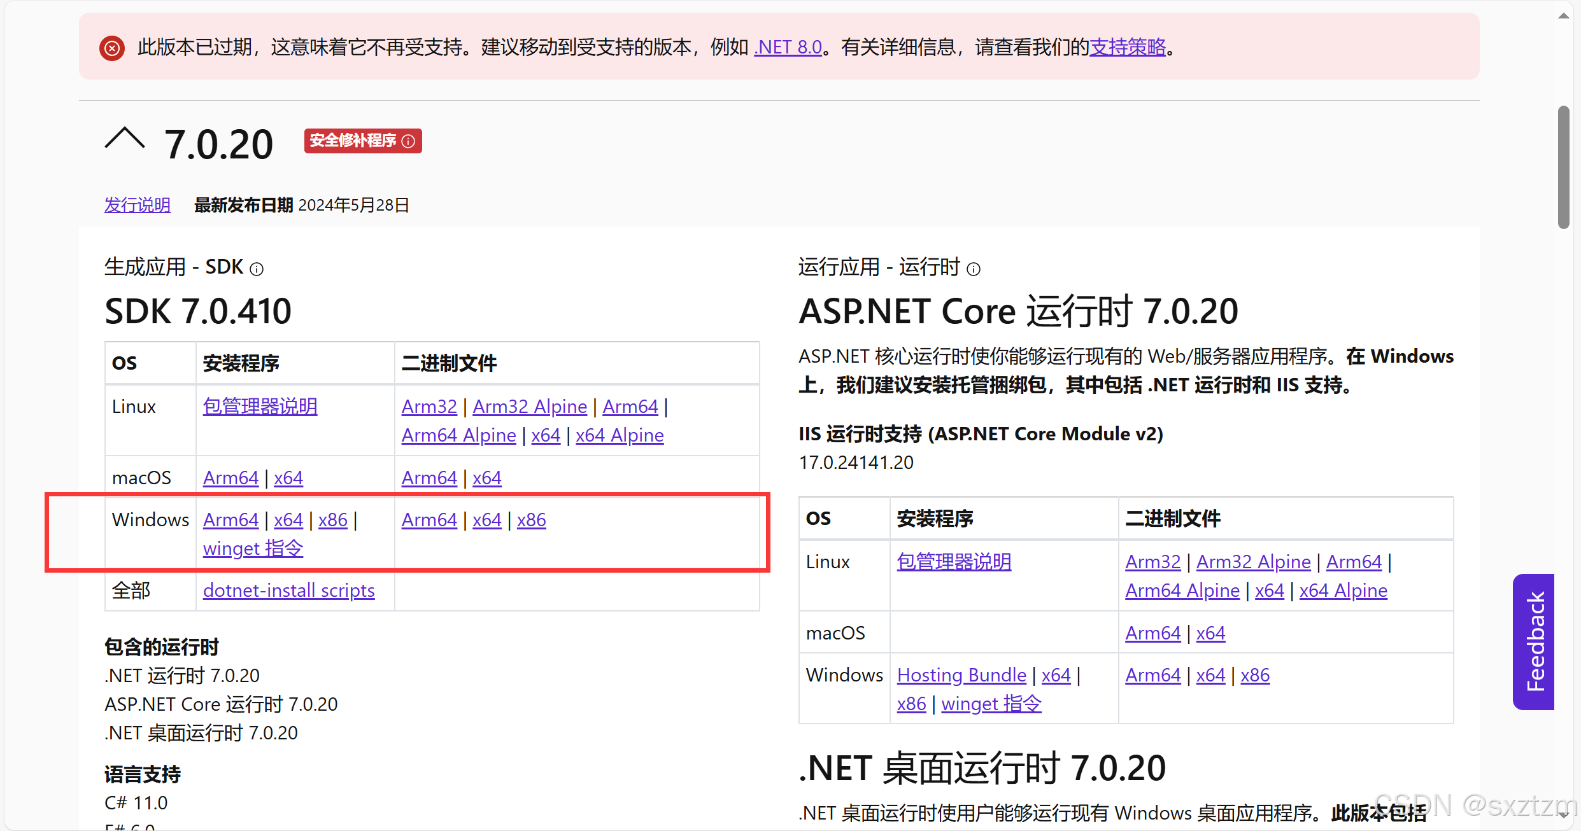1581x831 pixels.
Task: Download SDK Windows x86 installer
Action: click(x=333, y=519)
